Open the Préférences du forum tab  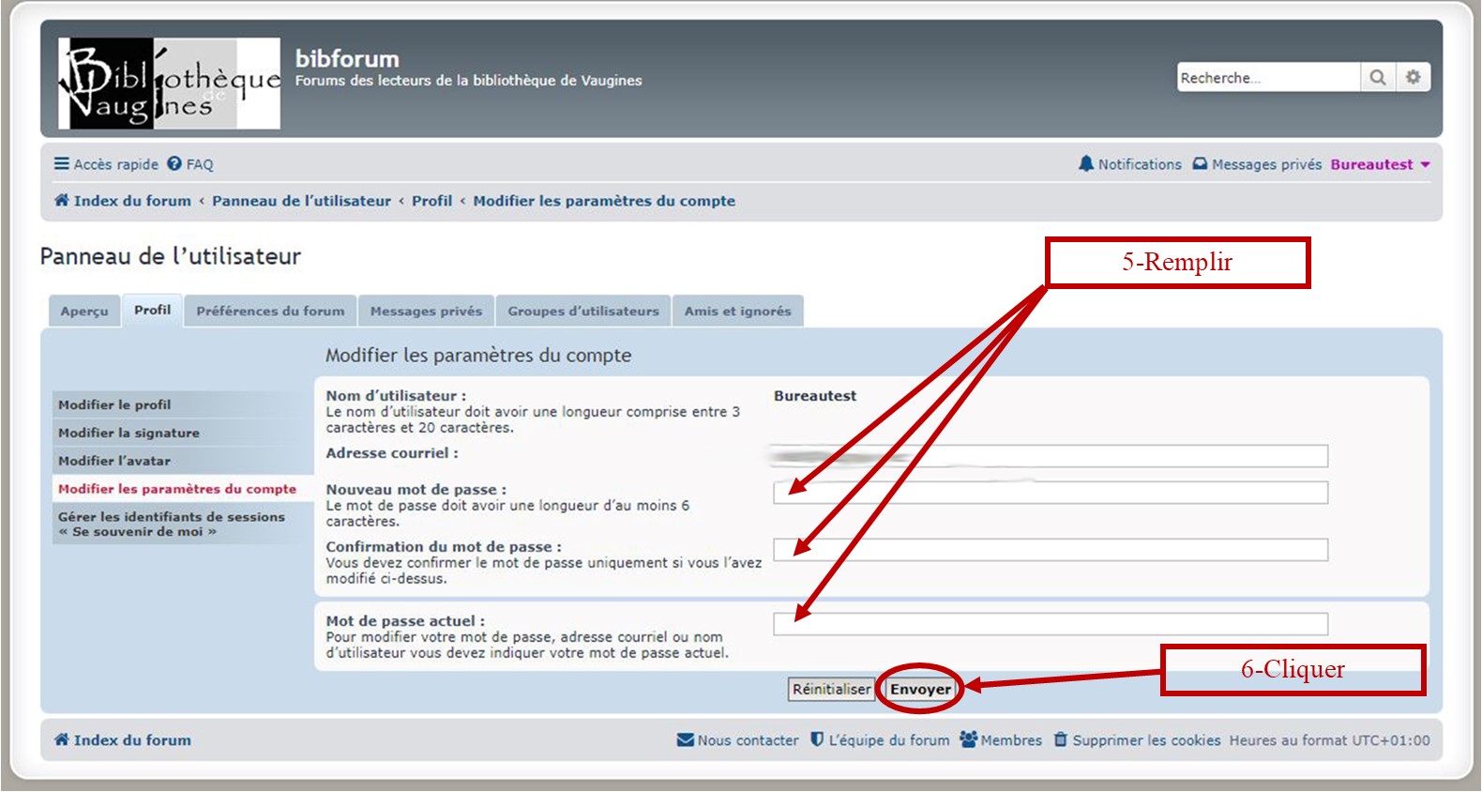(270, 312)
